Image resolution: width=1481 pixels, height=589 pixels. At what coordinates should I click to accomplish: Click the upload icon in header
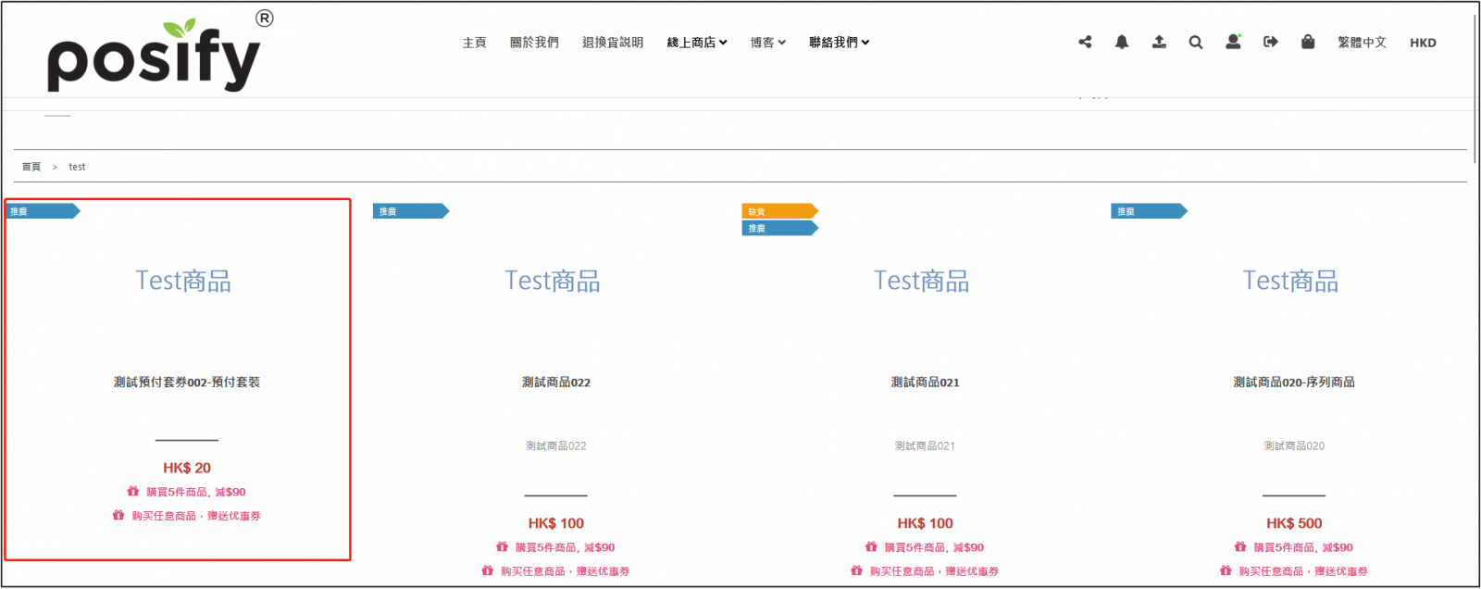click(1159, 42)
